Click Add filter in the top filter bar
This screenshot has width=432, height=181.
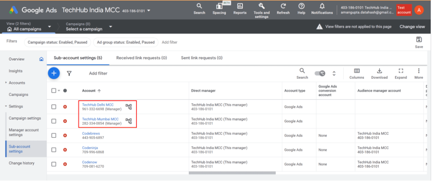pyautogui.click(x=169, y=42)
